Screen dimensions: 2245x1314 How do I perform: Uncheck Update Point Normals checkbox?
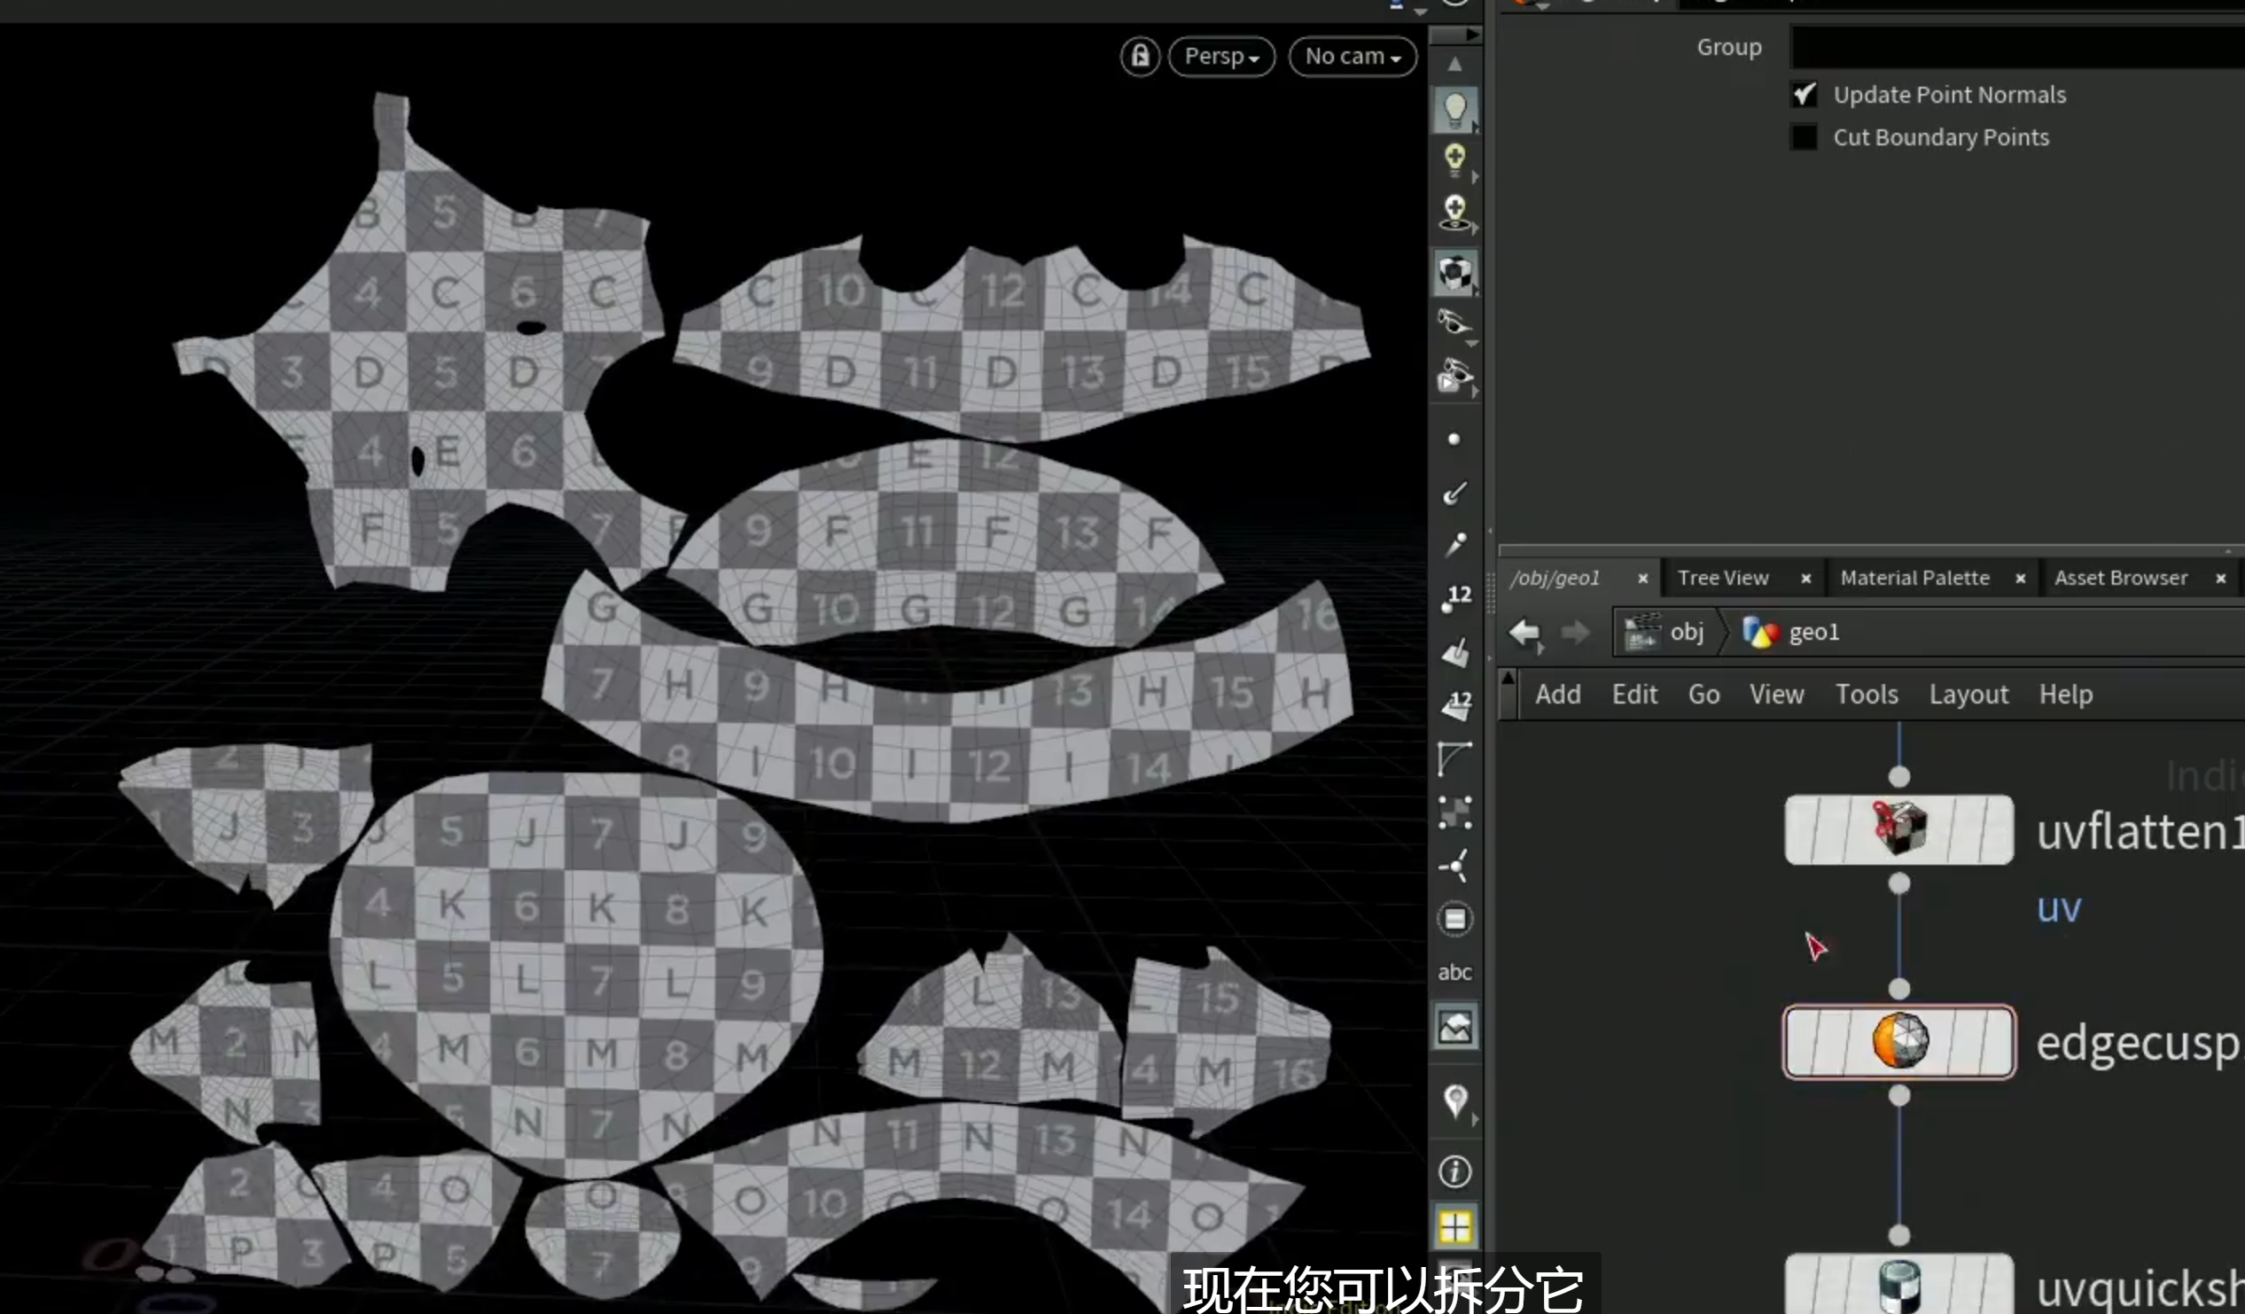(x=1804, y=95)
